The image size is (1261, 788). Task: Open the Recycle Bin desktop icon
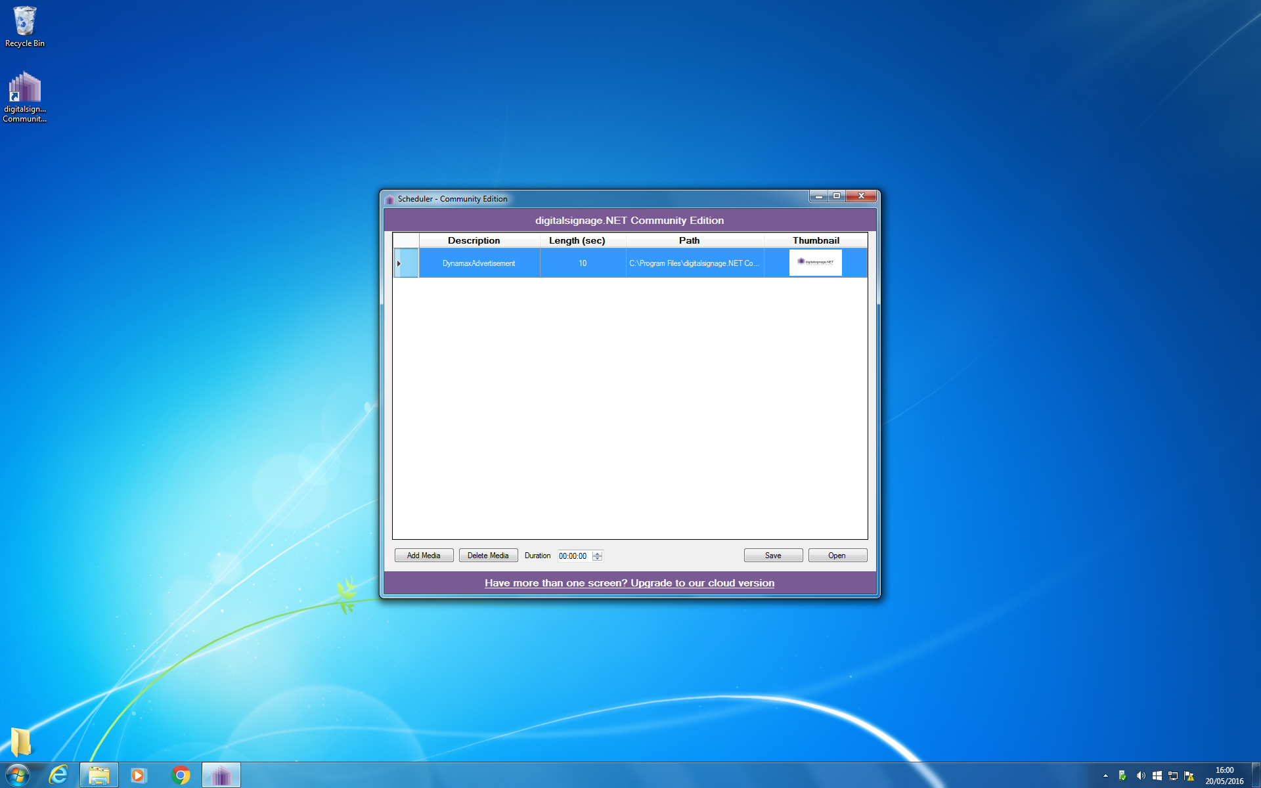pos(25,26)
